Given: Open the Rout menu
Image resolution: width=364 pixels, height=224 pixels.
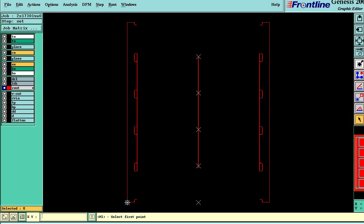Looking at the screenshot, I should click(112, 4).
